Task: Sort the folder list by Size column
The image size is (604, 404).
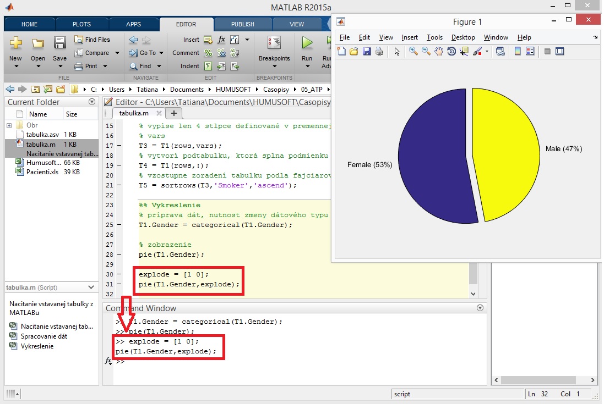Action: click(71, 114)
